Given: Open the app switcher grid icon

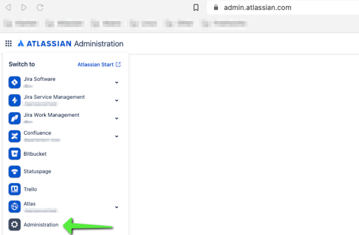Looking at the screenshot, I should [x=8, y=44].
